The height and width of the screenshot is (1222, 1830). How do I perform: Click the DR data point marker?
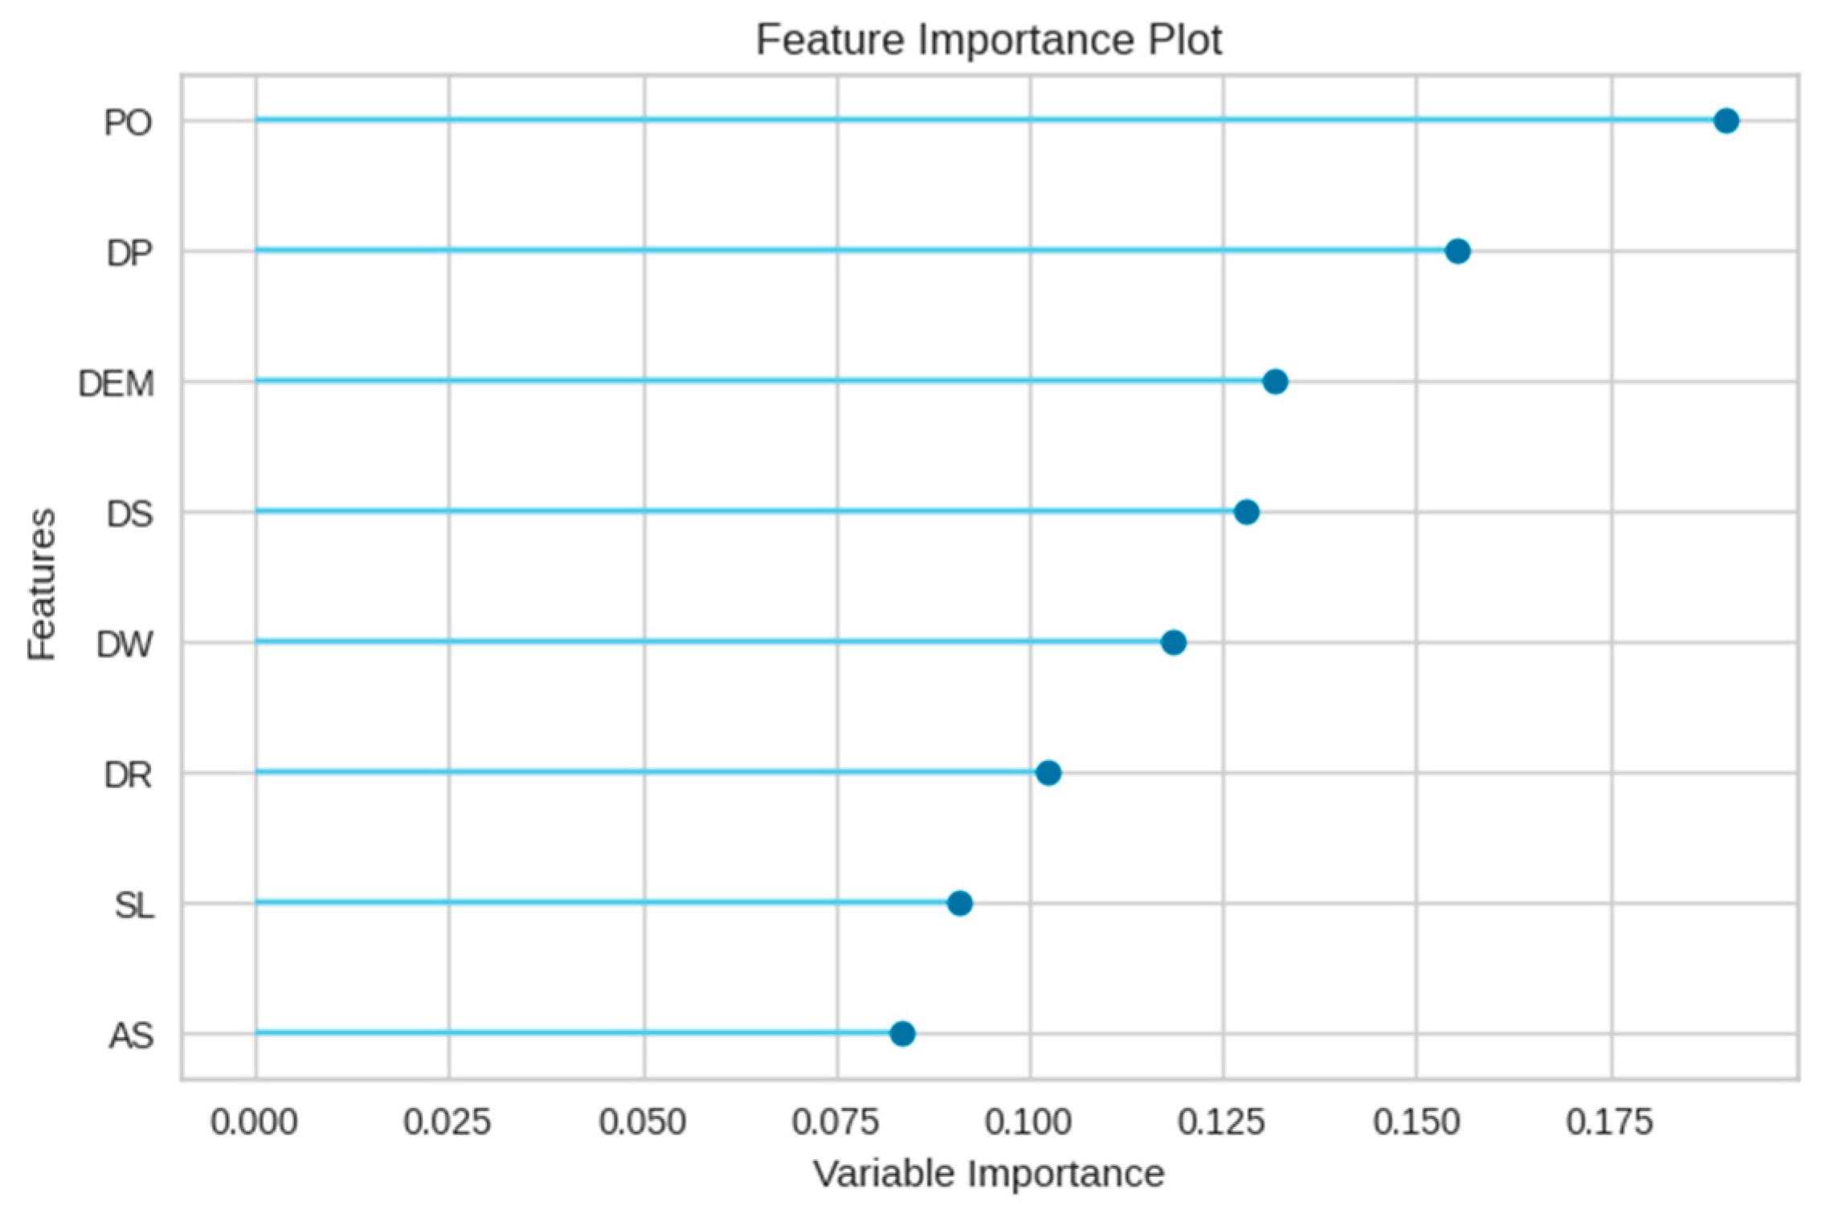1048,773
